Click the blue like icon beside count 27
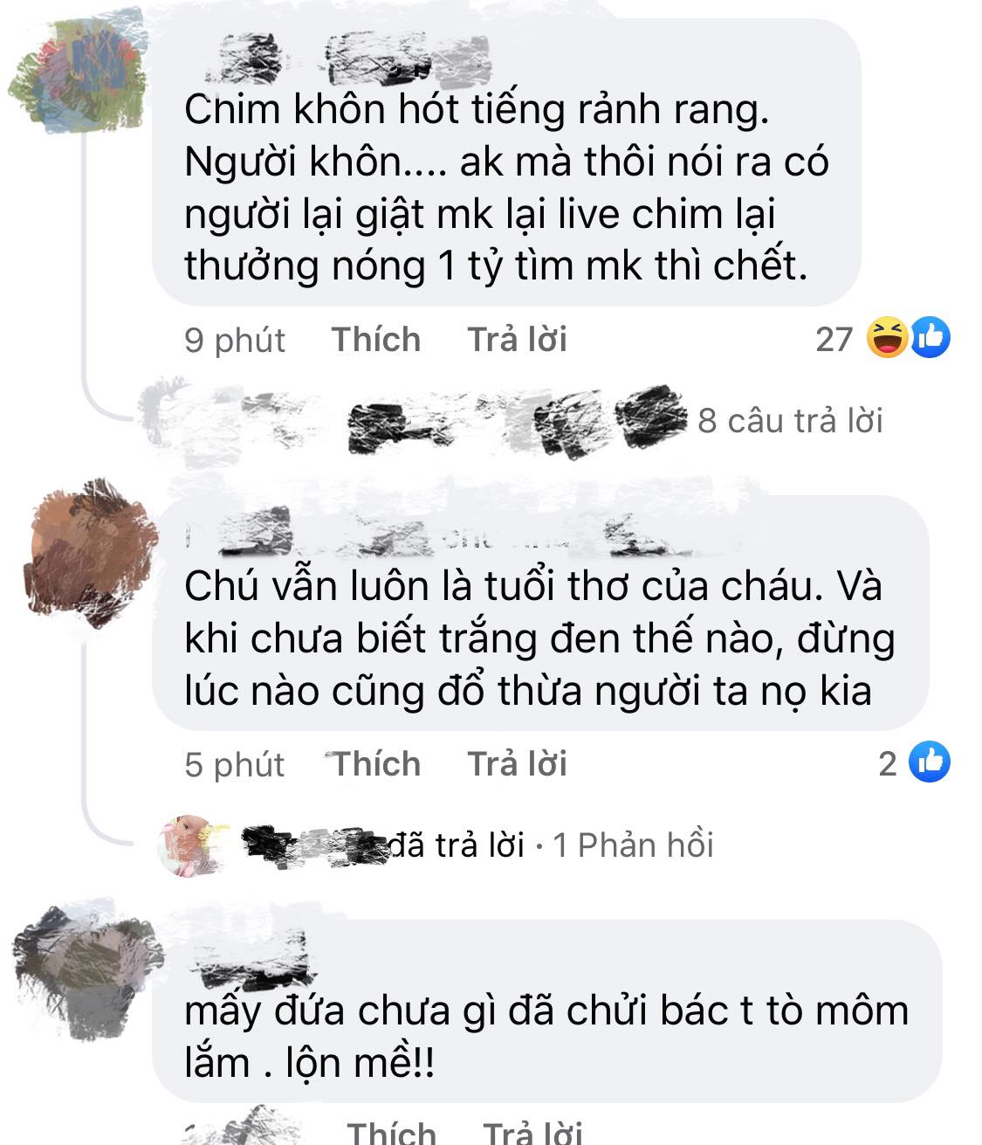Viewport: 982px width, 1145px height. [930, 338]
